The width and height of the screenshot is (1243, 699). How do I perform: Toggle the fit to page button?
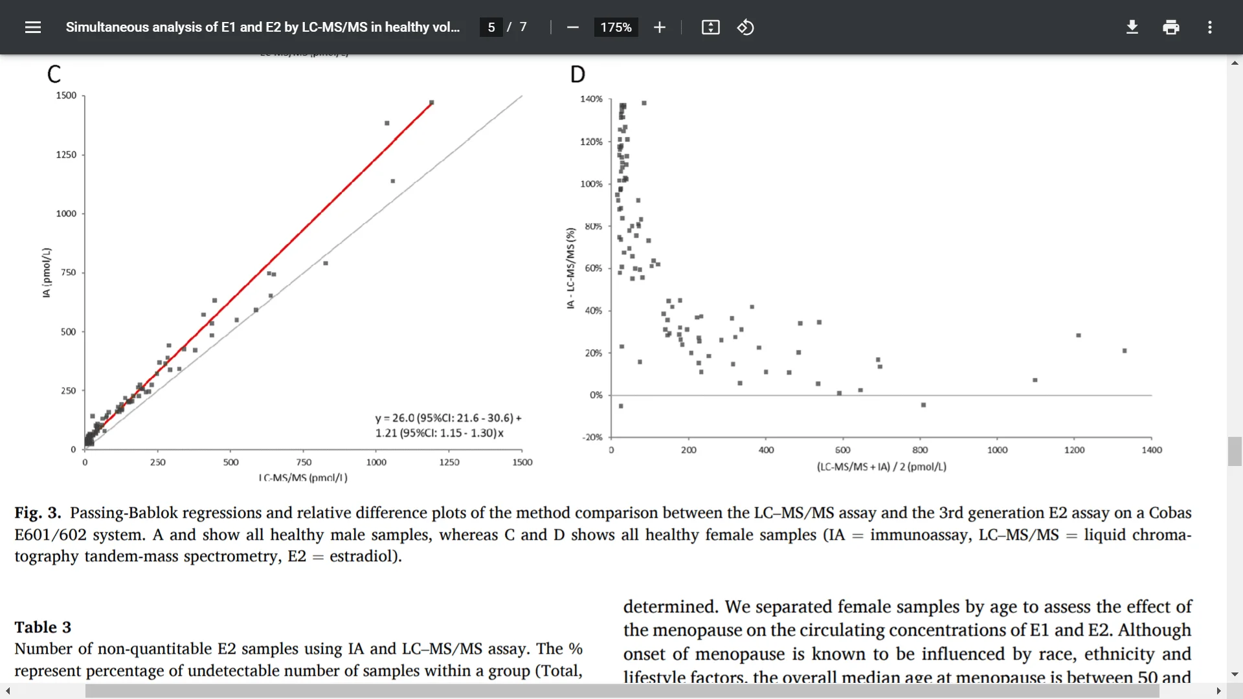[x=710, y=27]
